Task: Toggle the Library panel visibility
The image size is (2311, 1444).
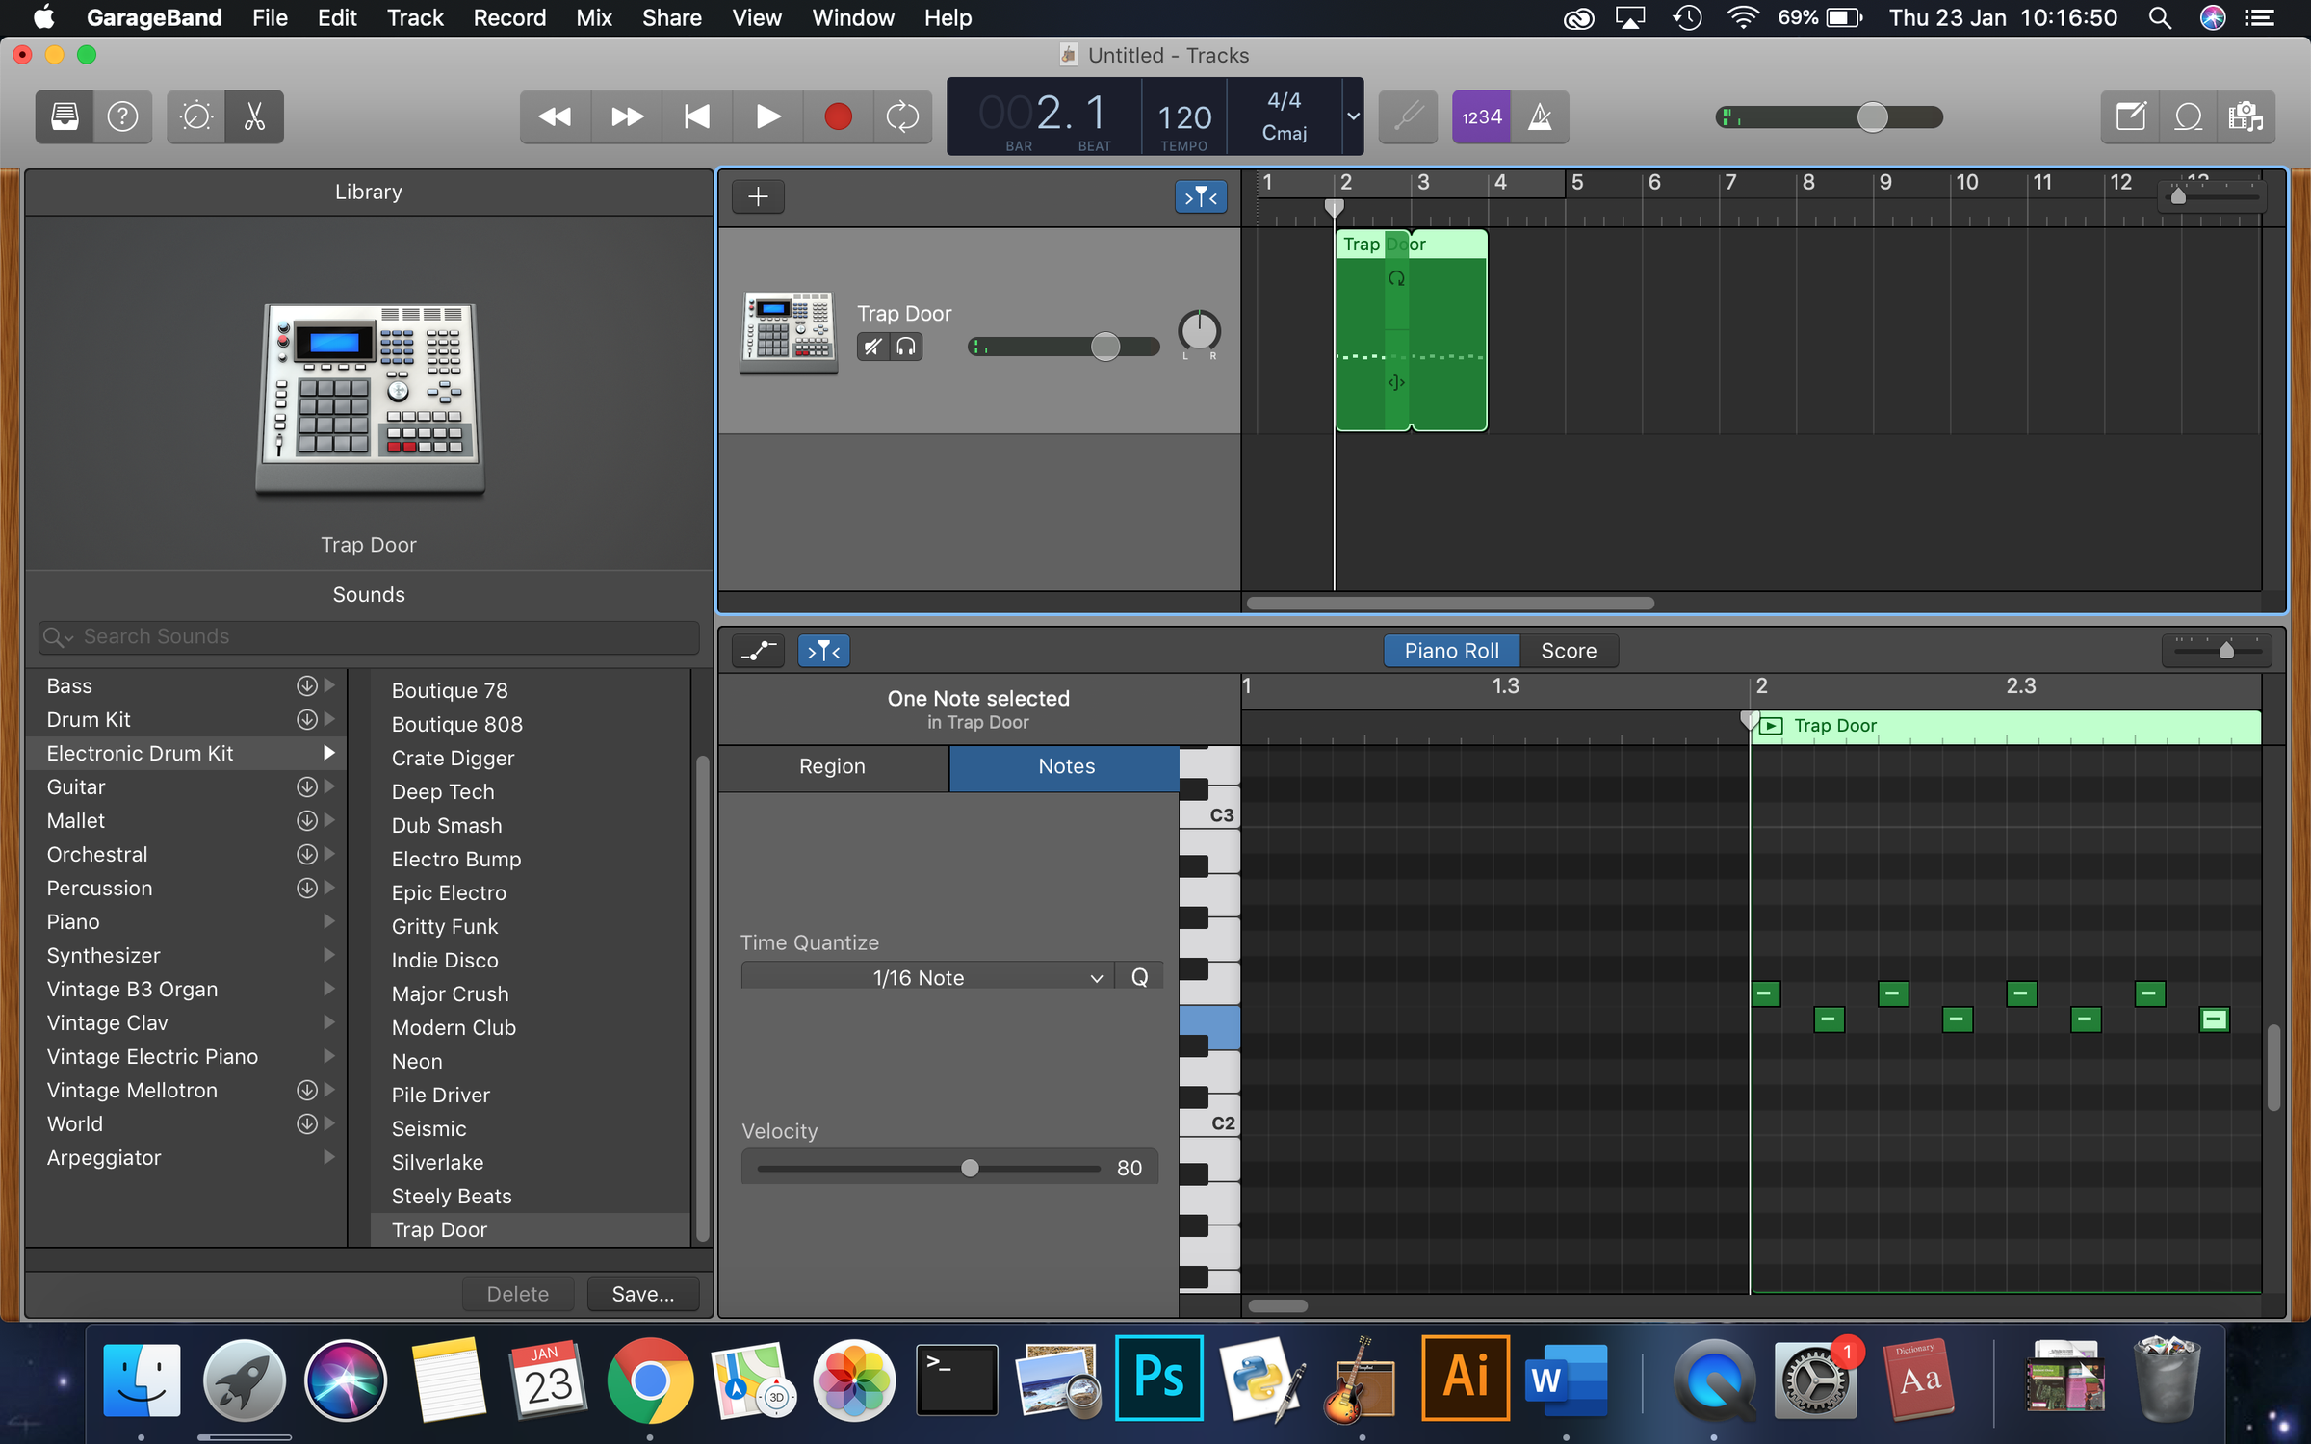Action: [x=64, y=116]
